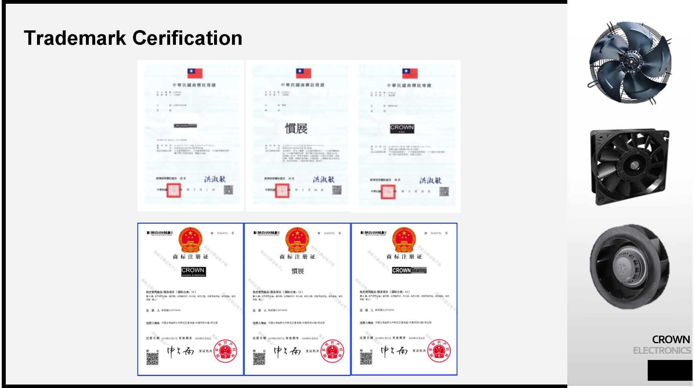The image size is (694, 388).
Task: Click the red round seal on CROWN precision certificate
Action: pyautogui.click(x=225, y=351)
